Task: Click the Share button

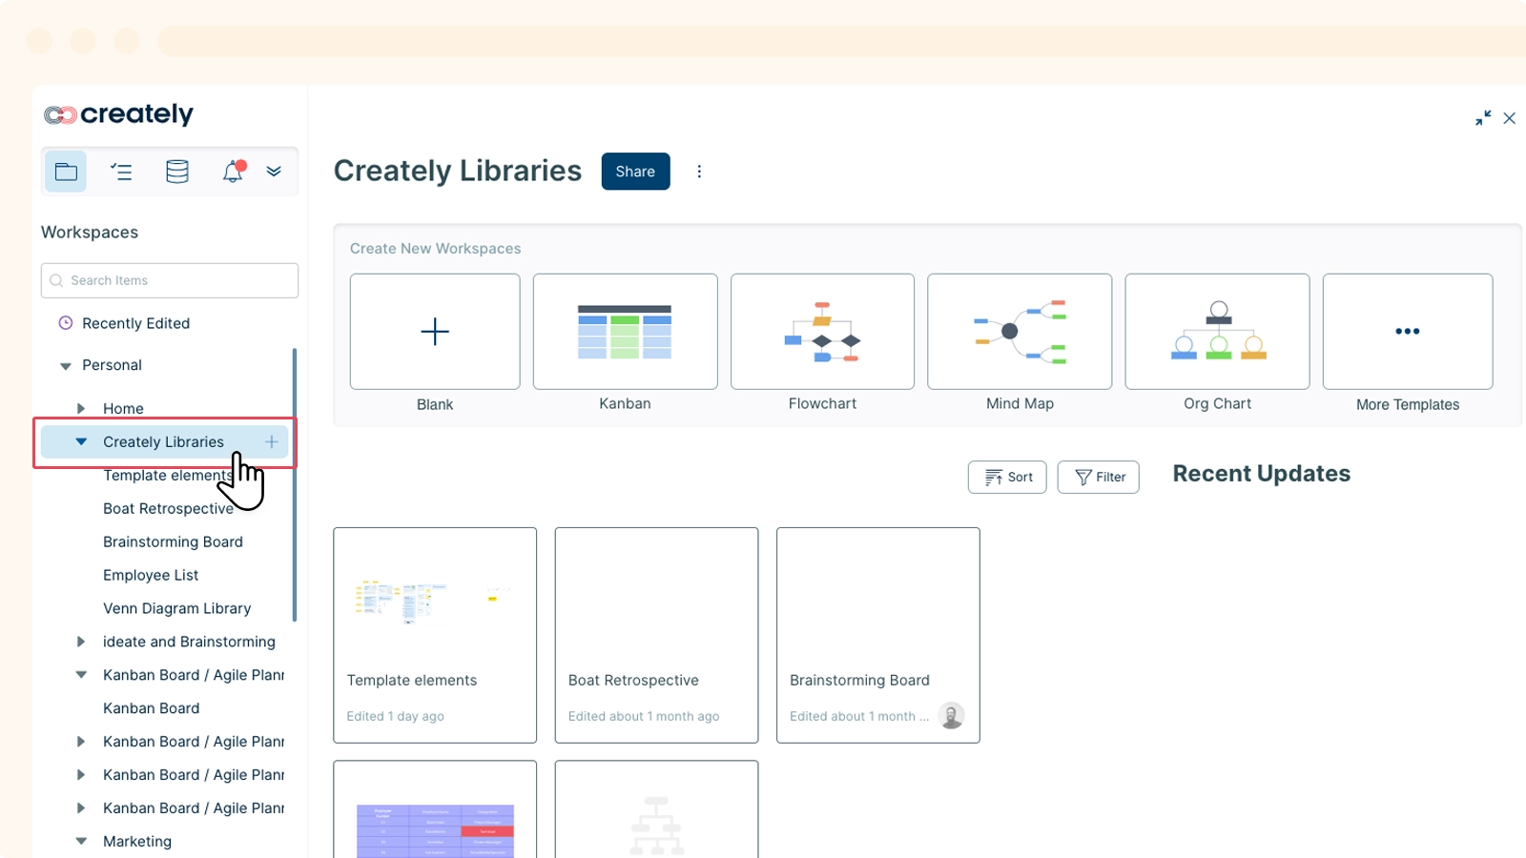Action: click(635, 172)
